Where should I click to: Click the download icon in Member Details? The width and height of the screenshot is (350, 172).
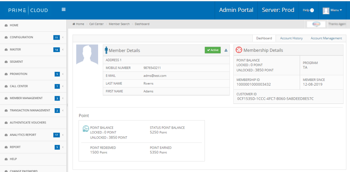[x=226, y=50]
